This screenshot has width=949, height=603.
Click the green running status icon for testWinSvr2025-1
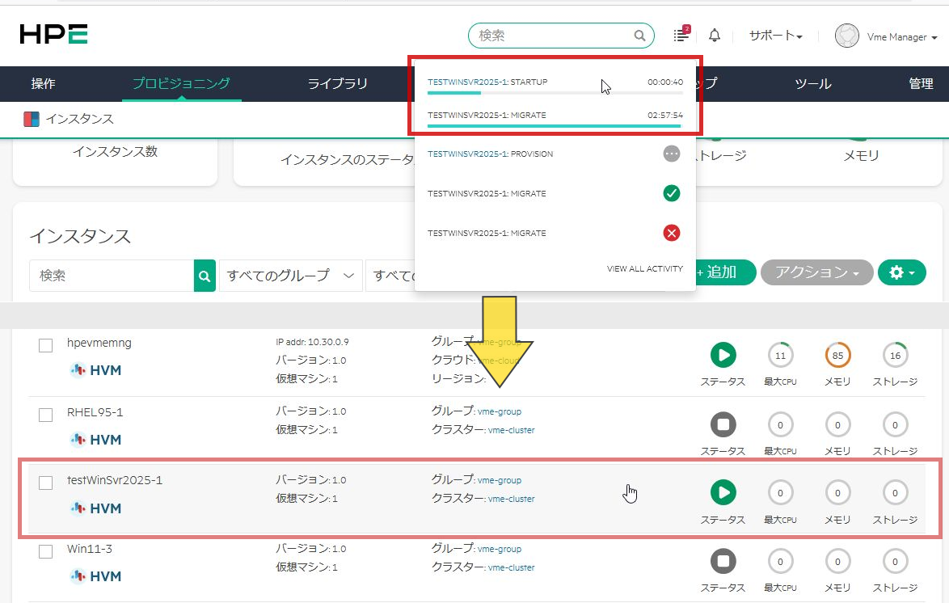723,491
